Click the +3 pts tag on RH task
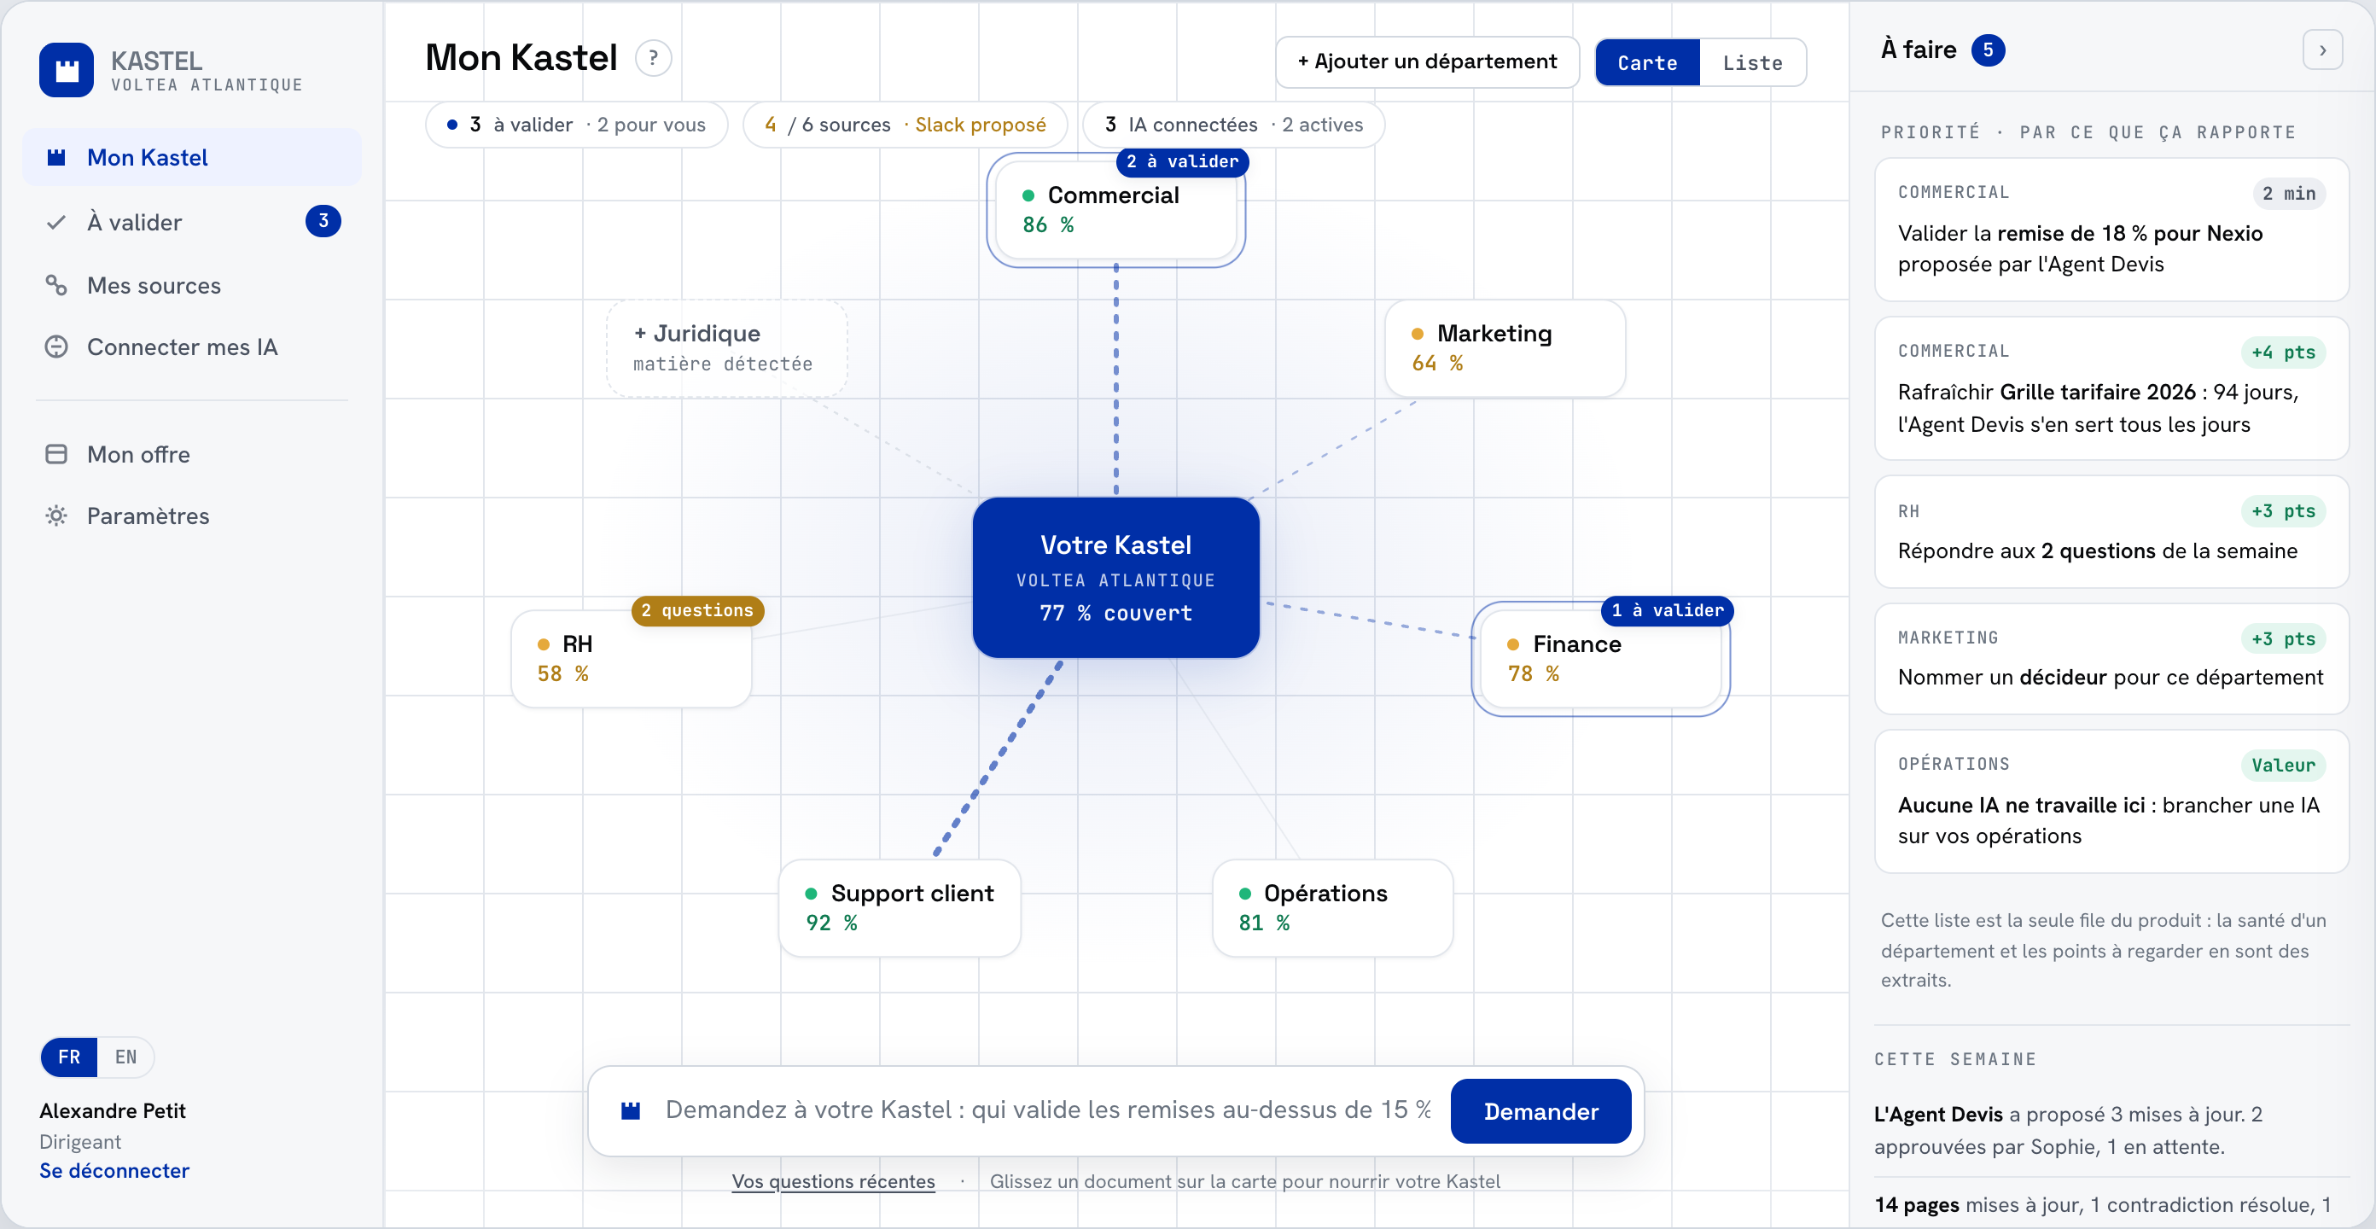 click(2283, 511)
